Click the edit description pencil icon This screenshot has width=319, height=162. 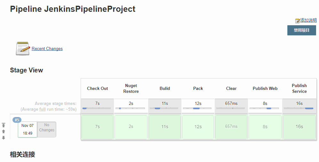(298, 21)
